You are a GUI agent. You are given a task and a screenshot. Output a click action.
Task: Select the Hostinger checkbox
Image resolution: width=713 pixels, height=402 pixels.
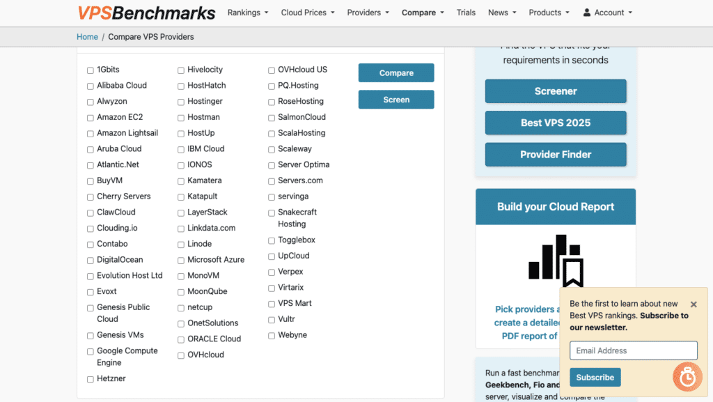(x=181, y=102)
